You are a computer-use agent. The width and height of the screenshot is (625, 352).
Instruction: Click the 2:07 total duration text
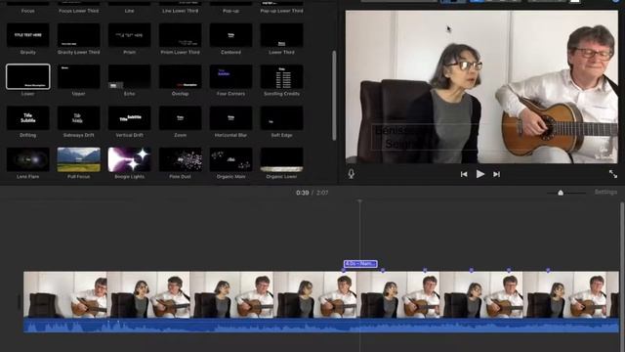coord(322,193)
